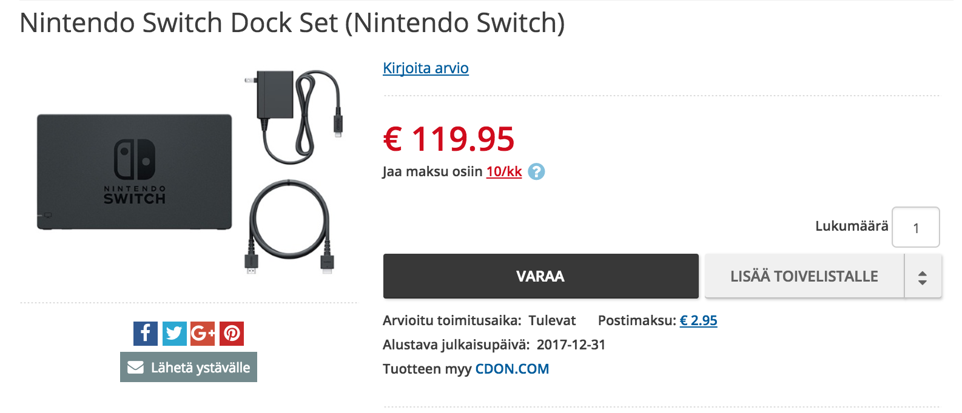Share the product on Facebook
This screenshot has width=962, height=413.
(x=146, y=334)
